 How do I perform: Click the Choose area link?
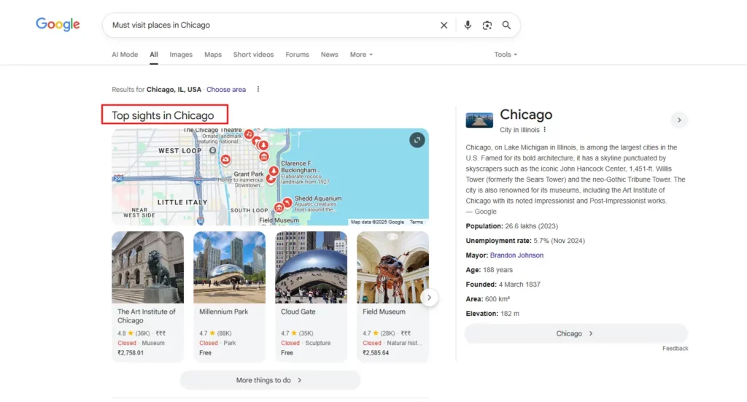click(x=226, y=89)
